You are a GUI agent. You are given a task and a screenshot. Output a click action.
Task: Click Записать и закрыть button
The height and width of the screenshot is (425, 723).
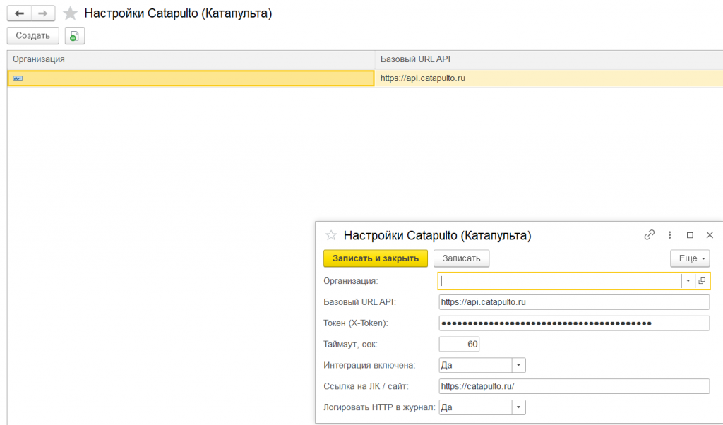pos(376,258)
